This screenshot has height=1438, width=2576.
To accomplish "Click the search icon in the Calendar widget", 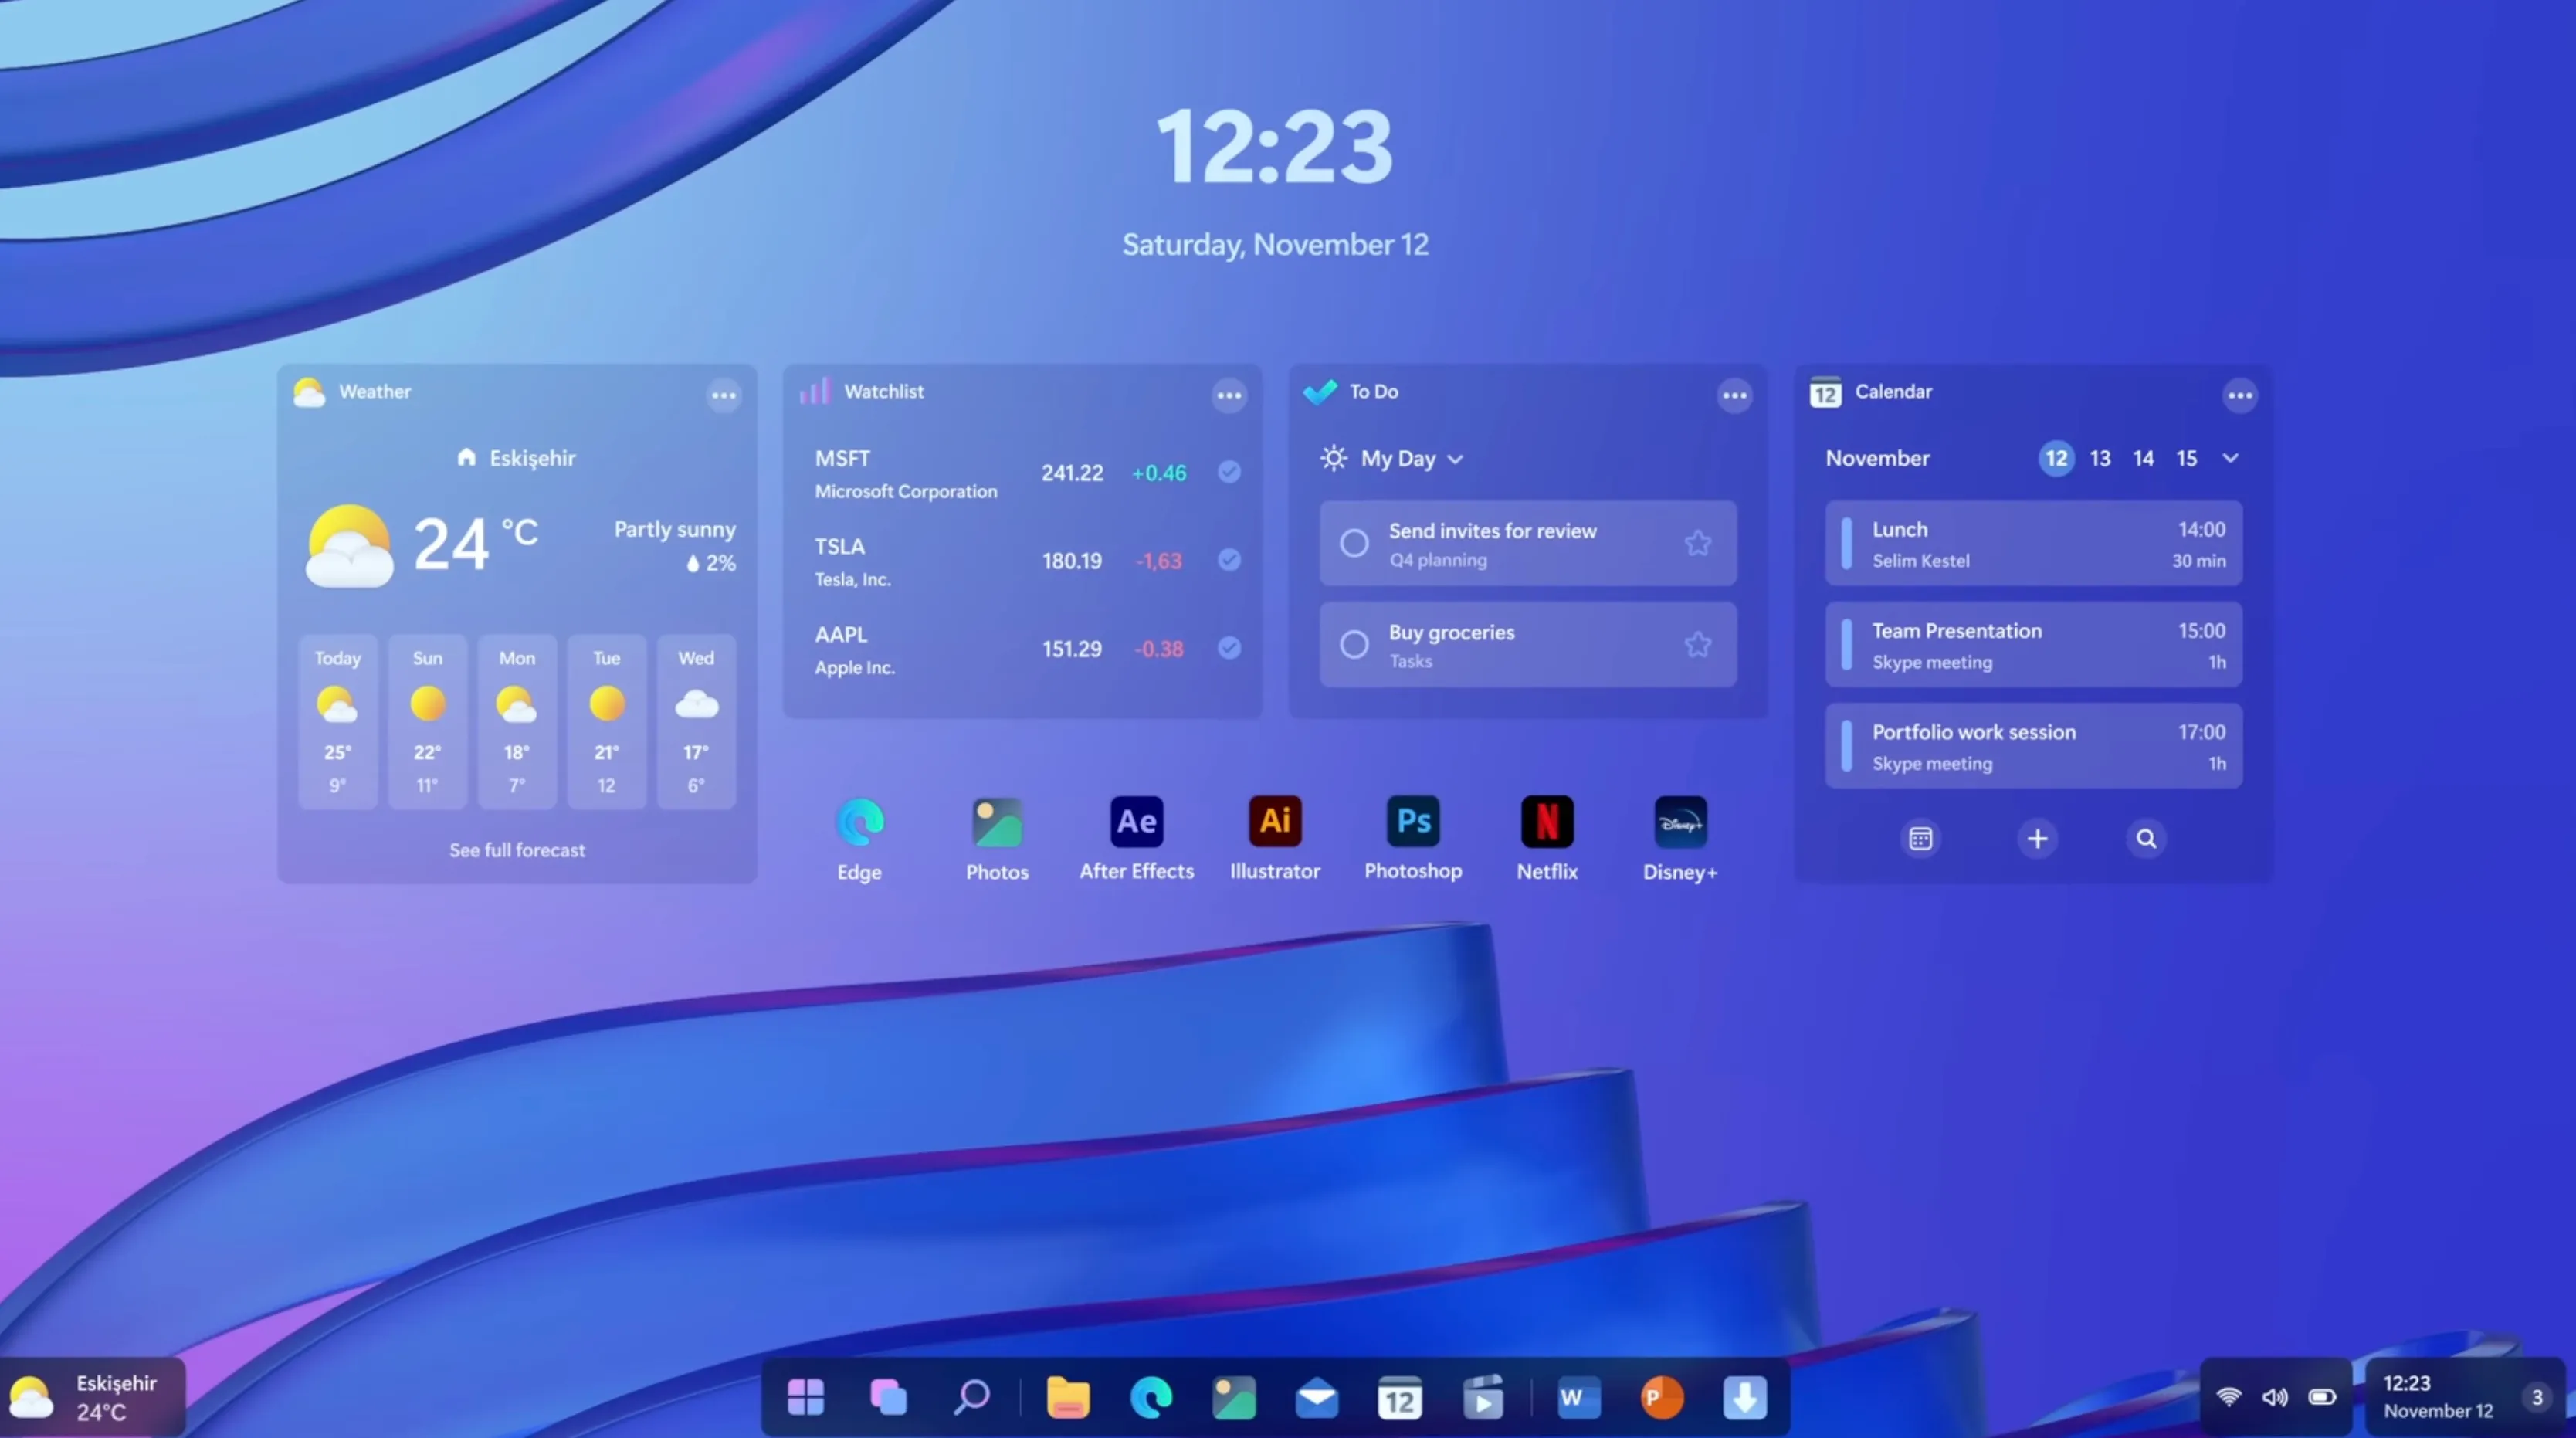I will [x=2146, y=838].
